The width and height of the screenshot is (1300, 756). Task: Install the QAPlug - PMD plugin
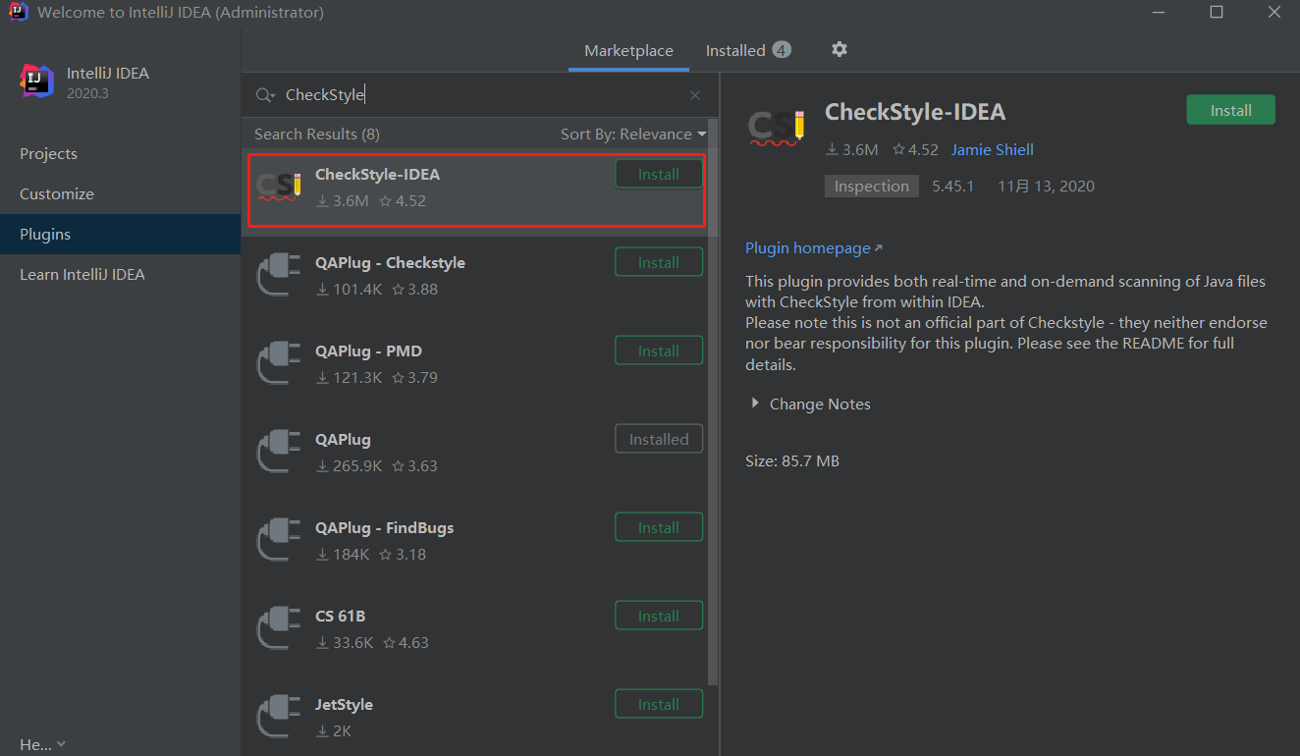click(659, 351)
